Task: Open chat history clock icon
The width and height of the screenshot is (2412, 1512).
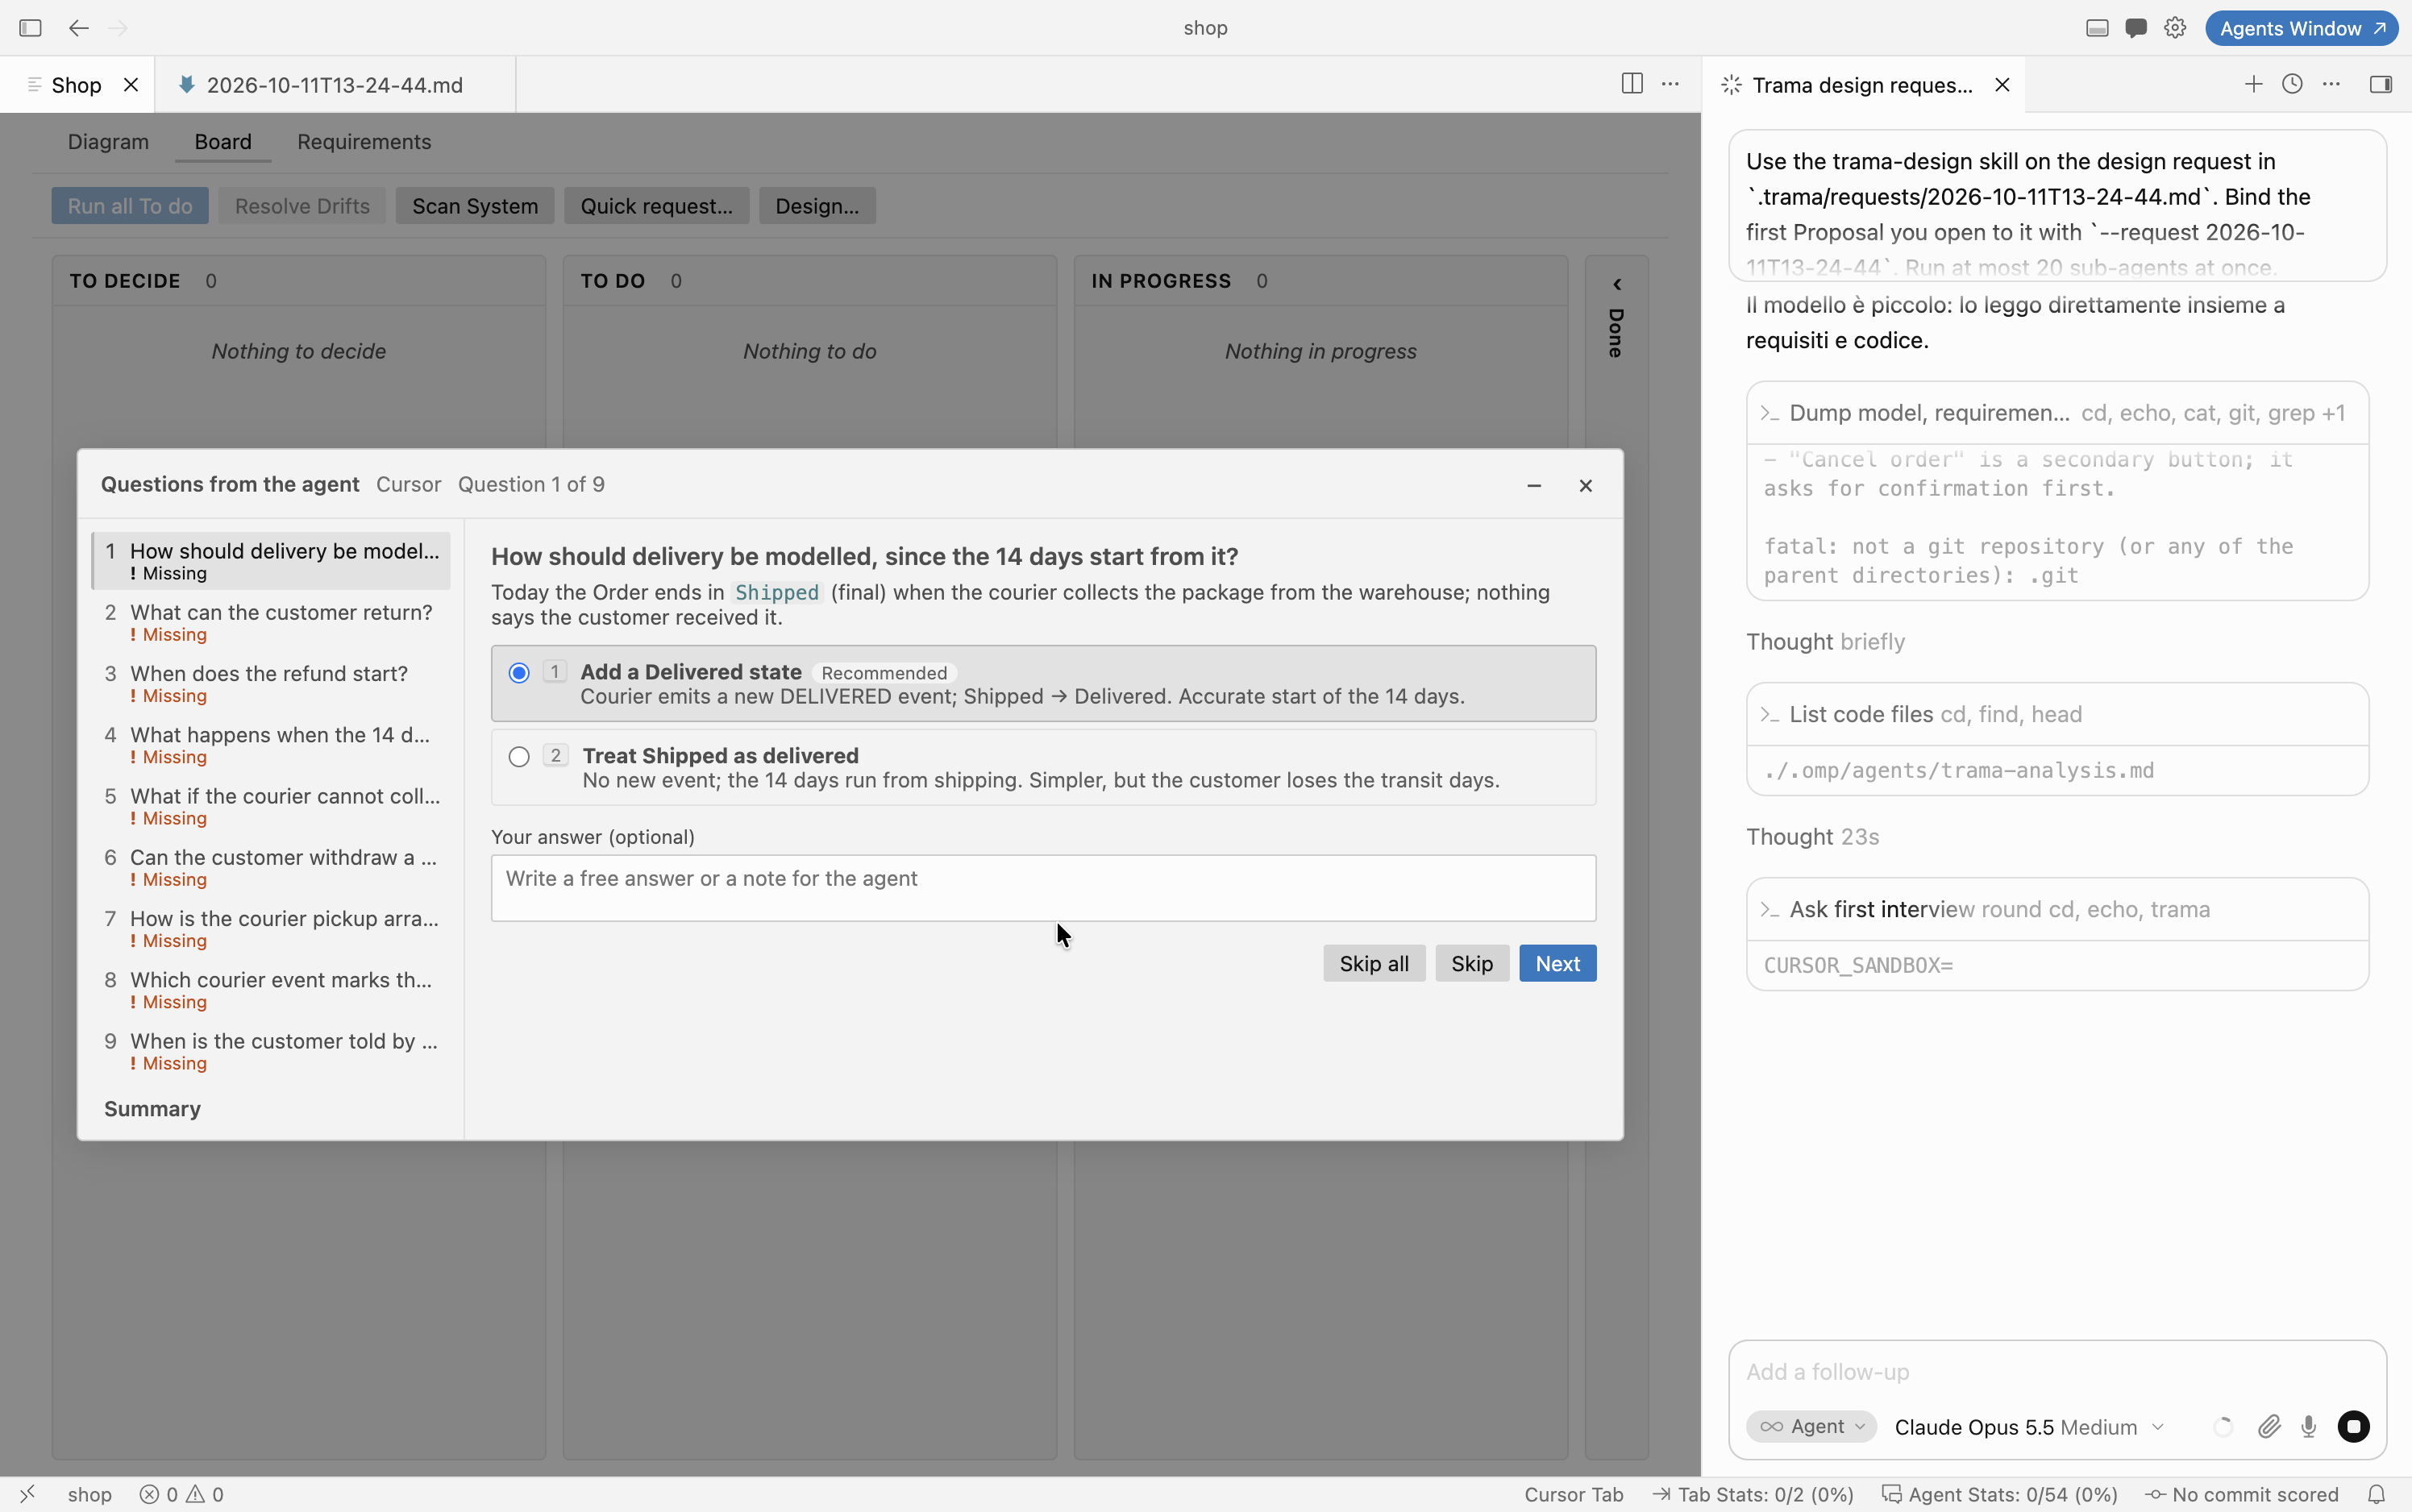Action: pos(2292,84)
